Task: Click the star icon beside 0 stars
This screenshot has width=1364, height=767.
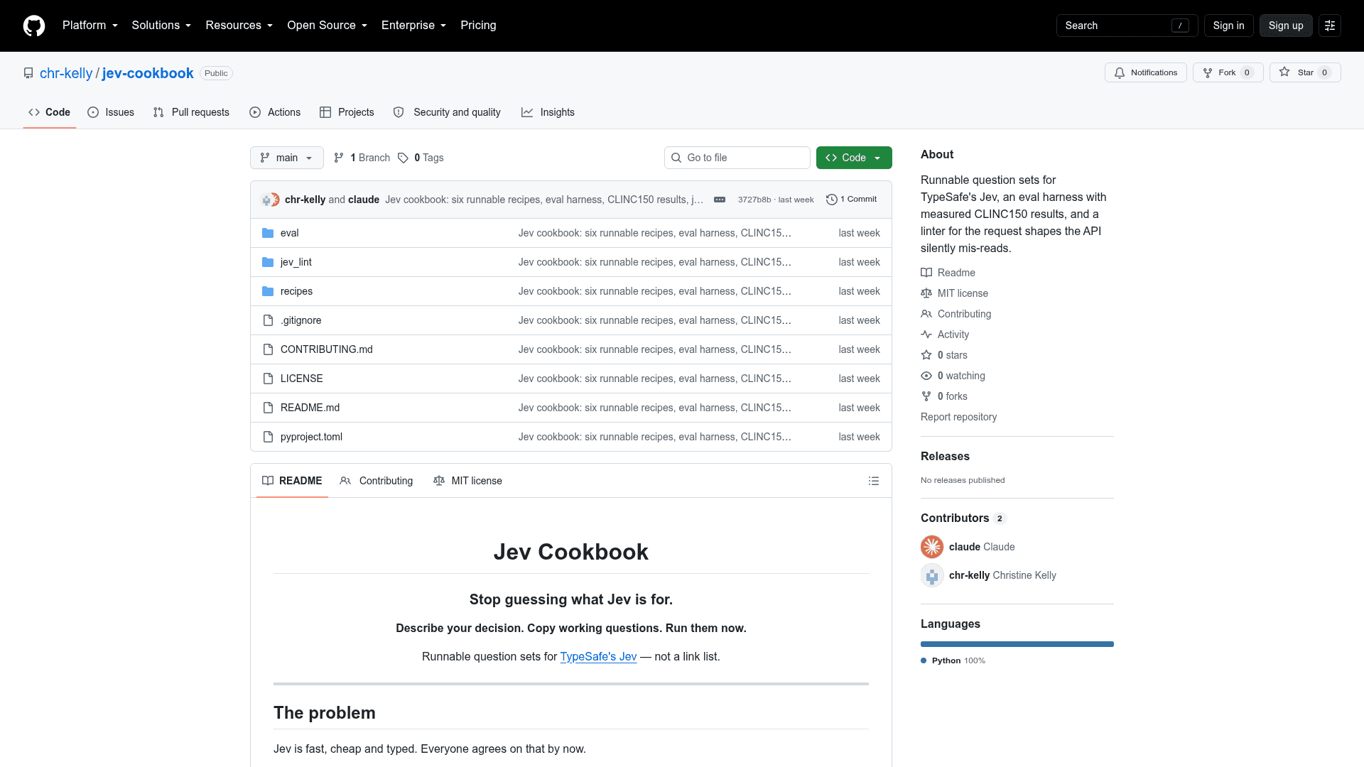Action: [x=926, y=355]
